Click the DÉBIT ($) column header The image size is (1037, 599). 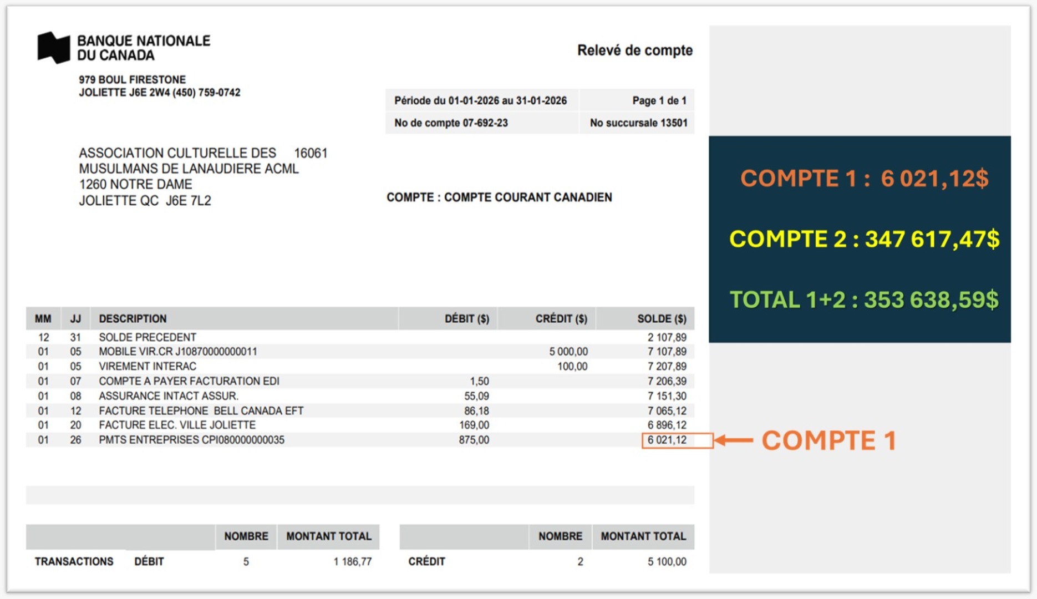[466, 319]
